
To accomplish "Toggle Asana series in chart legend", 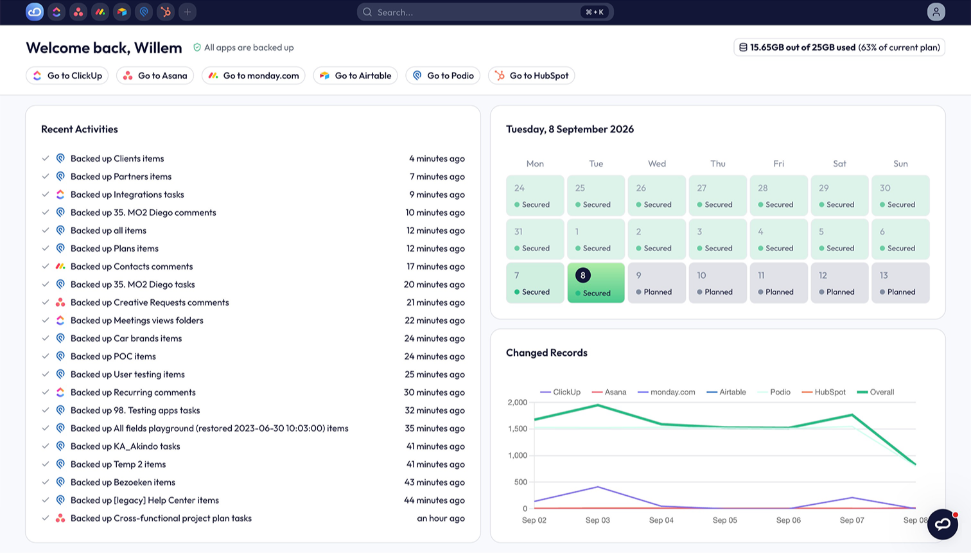I will click(x=609, y=392).
